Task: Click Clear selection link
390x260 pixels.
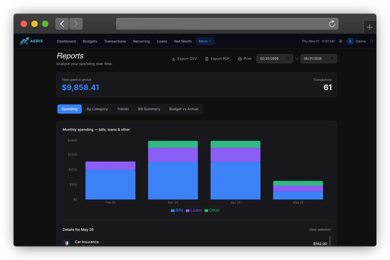Action: 320,230
